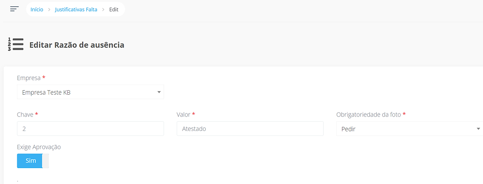The height and width of the screenshot is (184, 483).
Task: Open the hamburger sidebar menu icon
Action: [14, 9]
